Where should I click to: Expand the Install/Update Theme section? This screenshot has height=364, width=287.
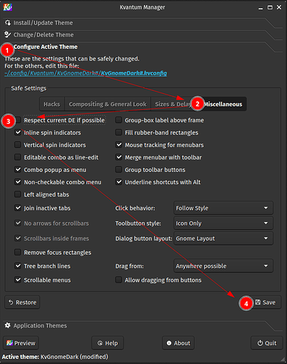pyautogui.click(x=143, y=23)
